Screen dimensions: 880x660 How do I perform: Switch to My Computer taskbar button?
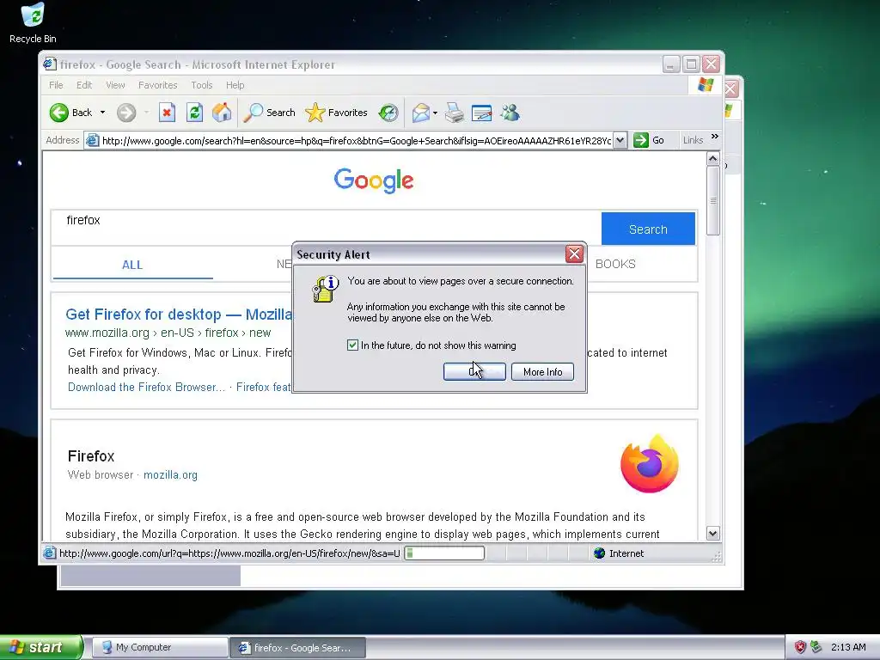click(x=159, y=647)
